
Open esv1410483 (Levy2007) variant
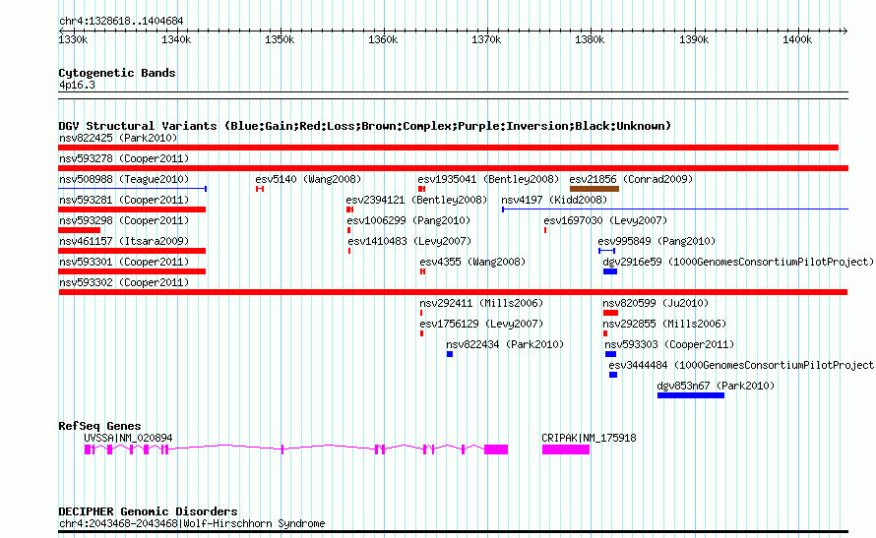409,241
